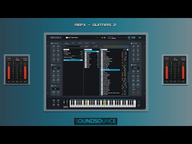Screen dimensions: 192x144
Task: Toggle the Filter section power
Action: click(x=52, y=86)
